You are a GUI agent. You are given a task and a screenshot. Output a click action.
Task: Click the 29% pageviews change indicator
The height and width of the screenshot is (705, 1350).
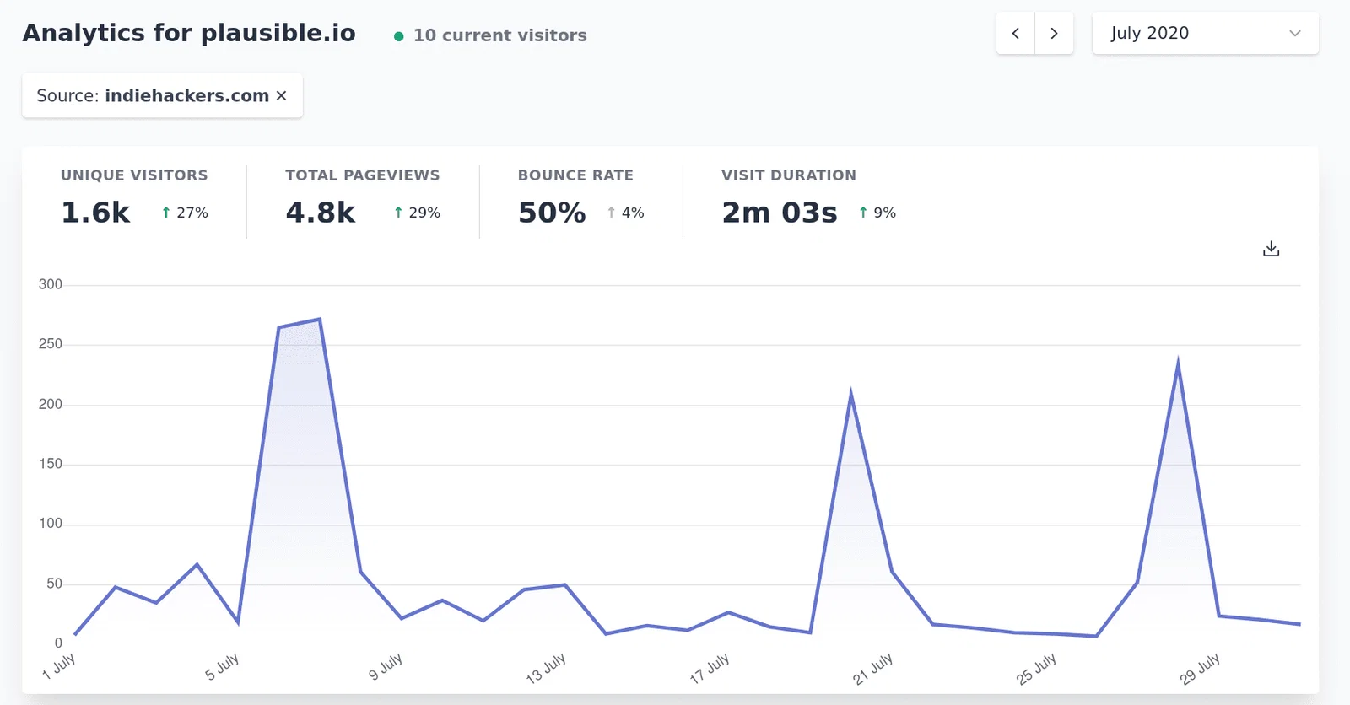point(417,213)
